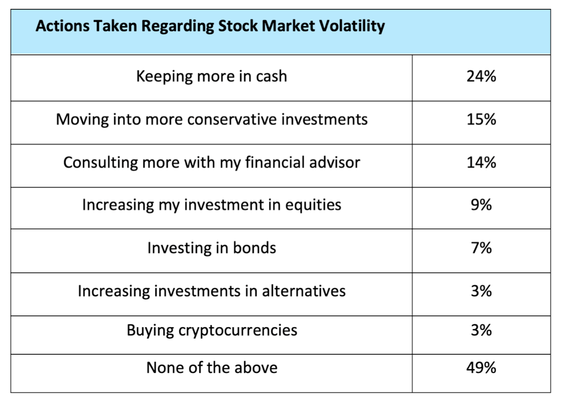This screenshot has height=400, width=561.
Task: Select the 3% beside 'Buying cryptocurrencies'
Action: tap(481, 330)
